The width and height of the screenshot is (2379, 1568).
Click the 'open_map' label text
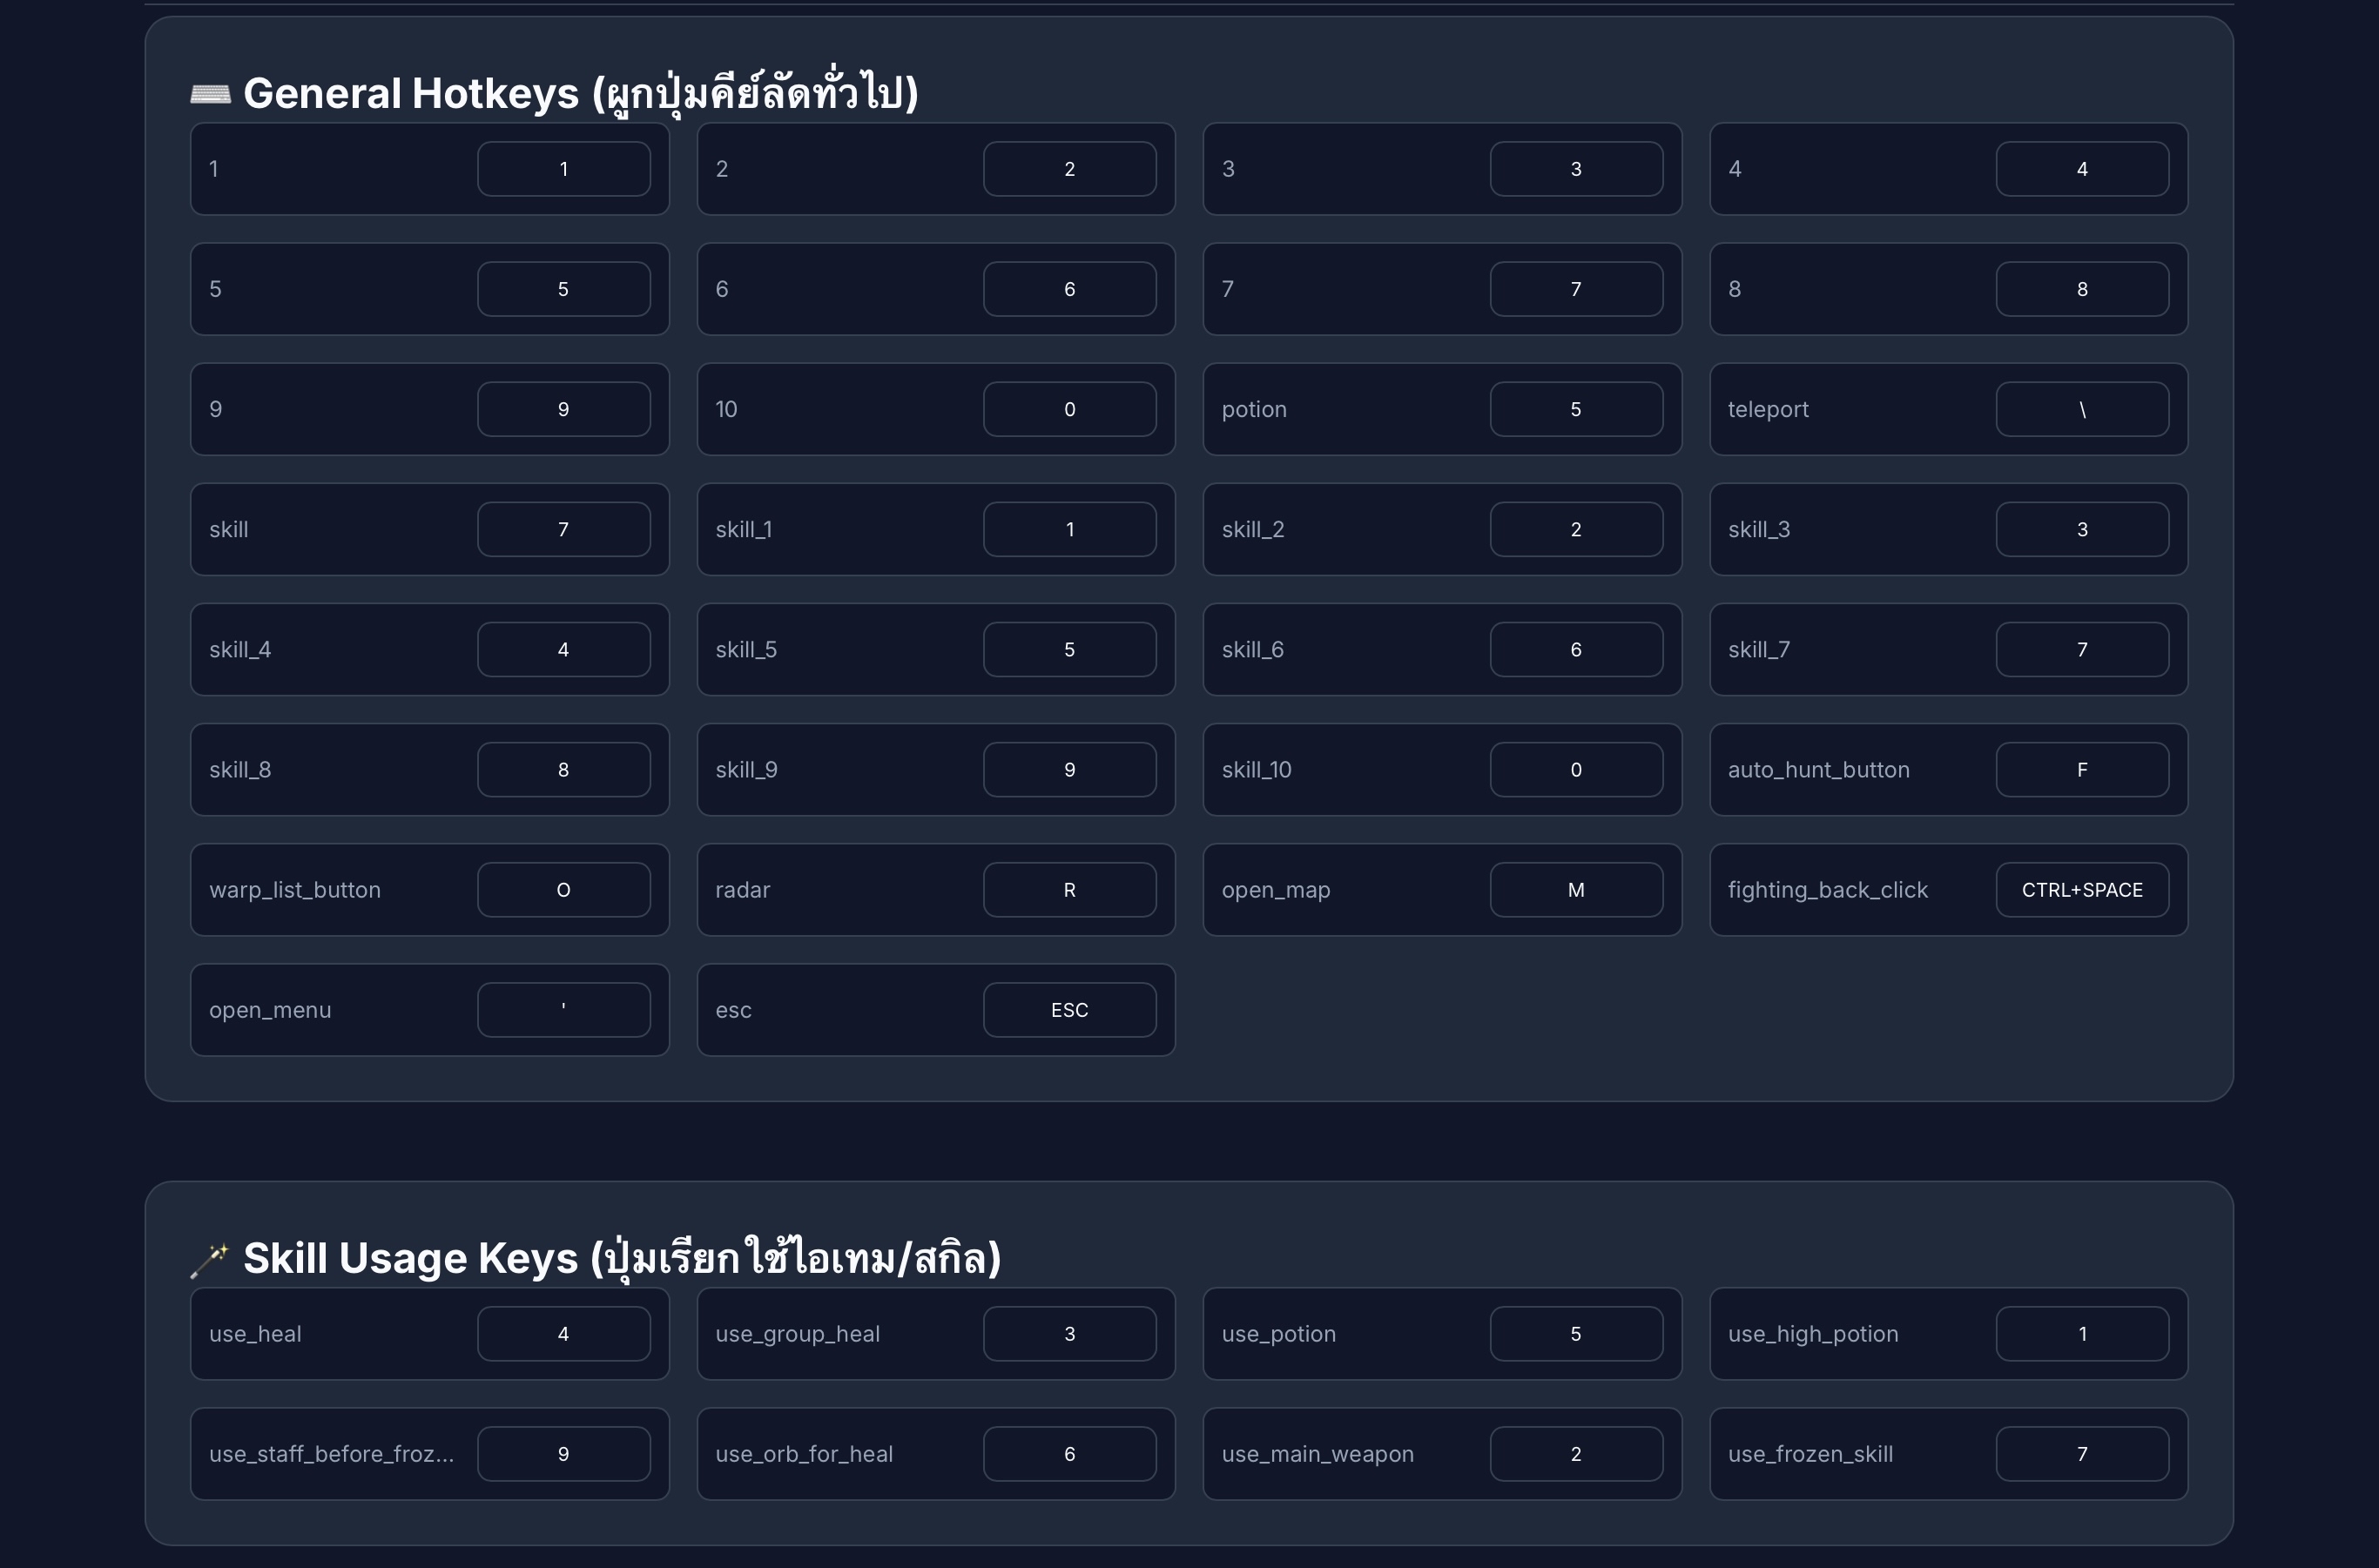(1275, 890)
